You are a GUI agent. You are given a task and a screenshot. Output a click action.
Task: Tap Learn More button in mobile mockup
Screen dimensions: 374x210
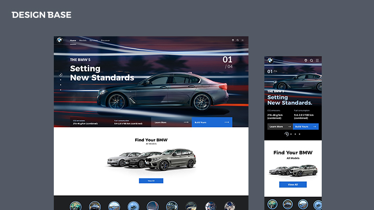[280, 127]
